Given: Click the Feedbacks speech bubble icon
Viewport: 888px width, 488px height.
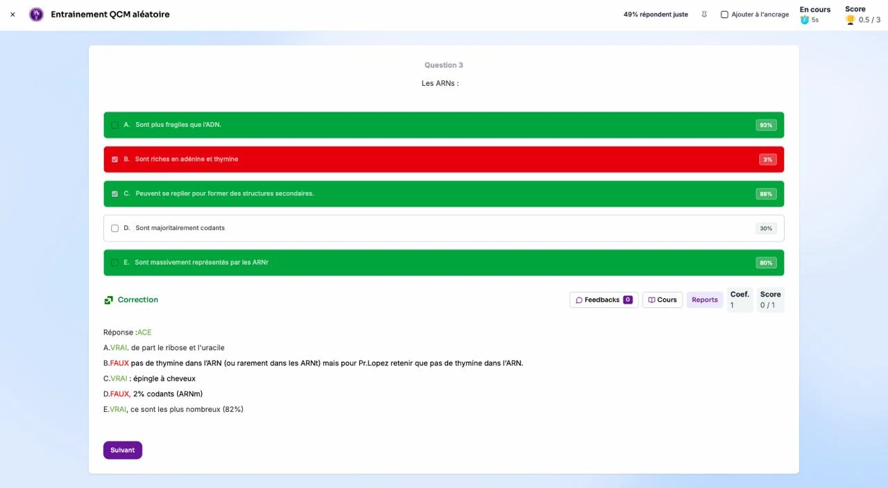Looking at the screenshot, I should click(579, 300).
